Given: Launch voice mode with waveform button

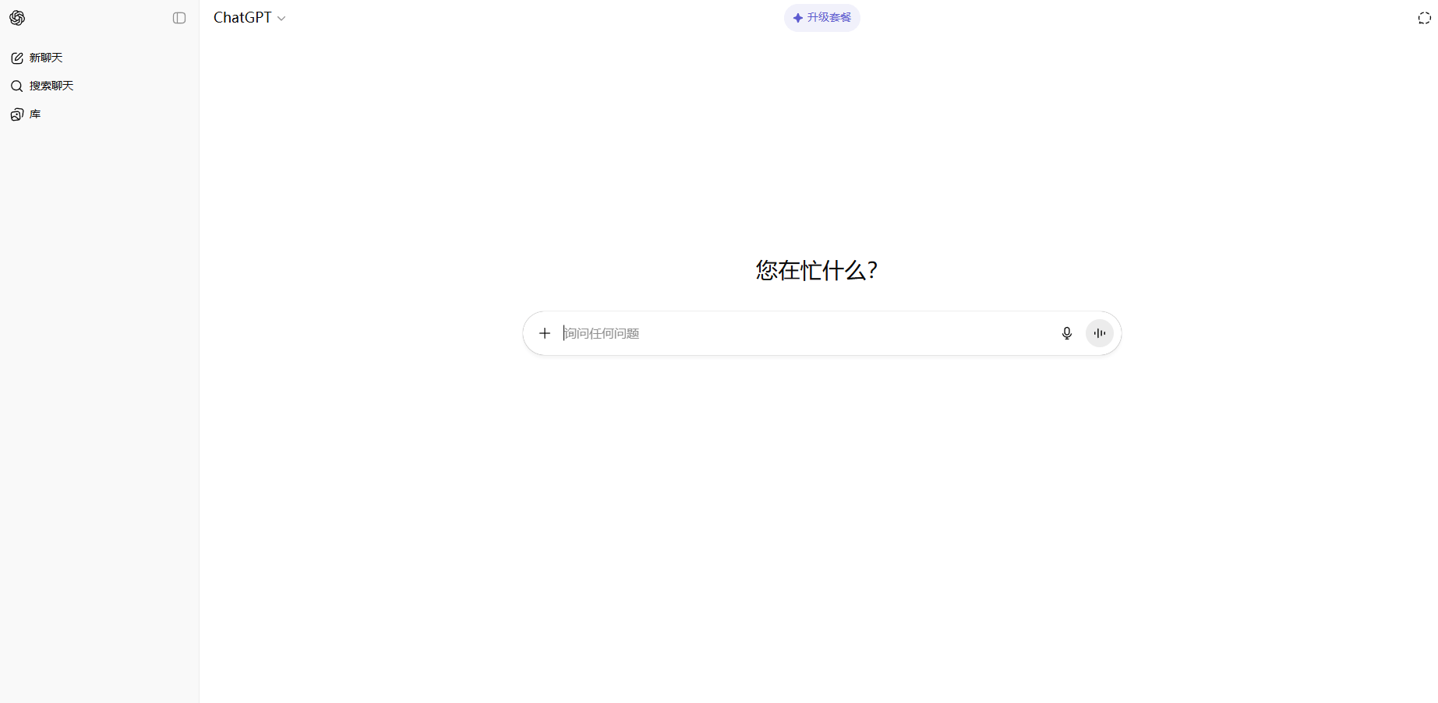Looking at the screenshot, I should [x=1100, y=333].
